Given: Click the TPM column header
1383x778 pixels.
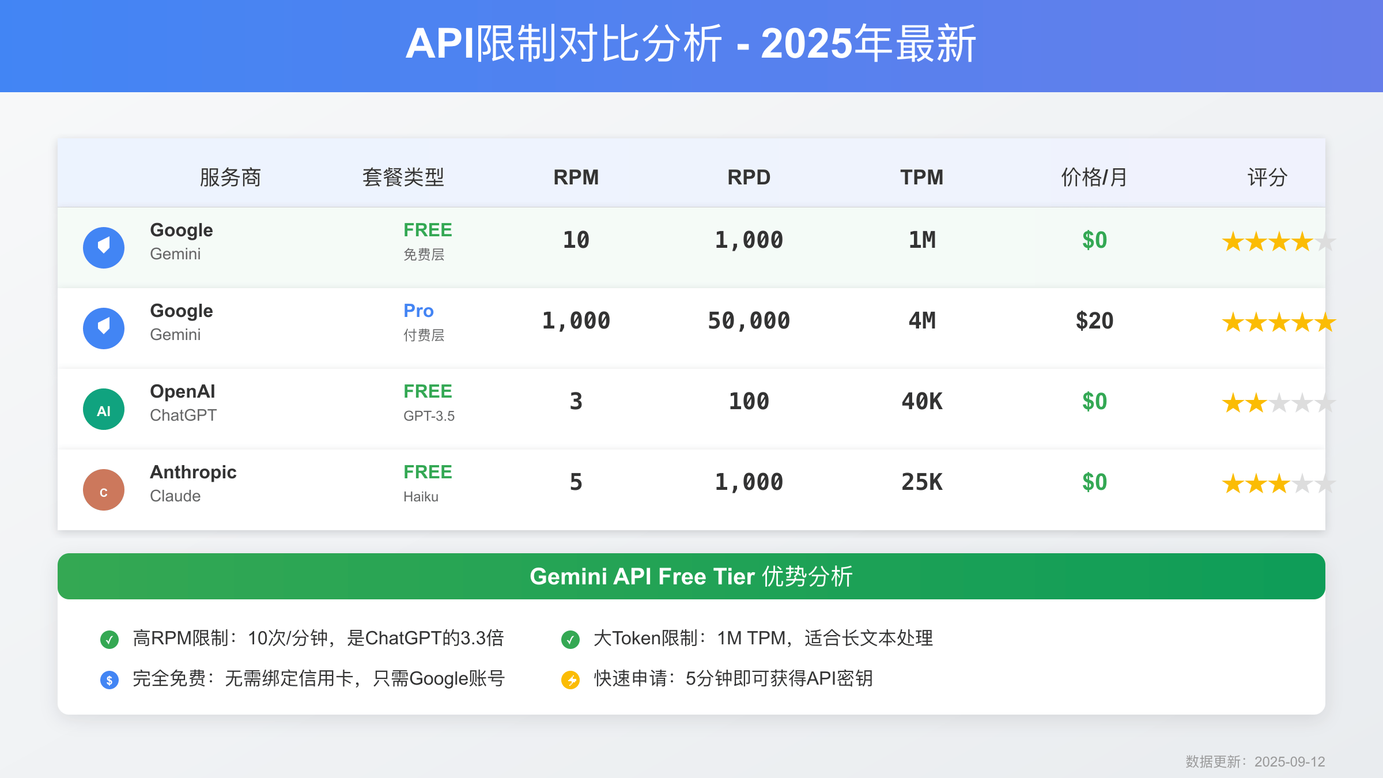Looking at the screenshot, I should click(922, 177).
